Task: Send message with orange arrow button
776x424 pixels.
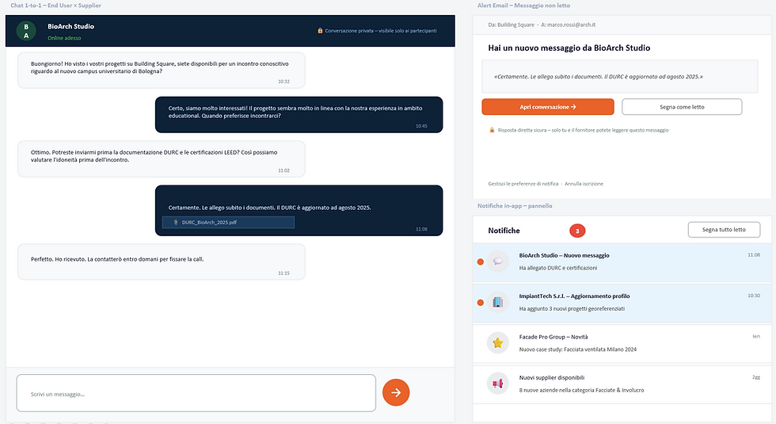Action: 396,392
